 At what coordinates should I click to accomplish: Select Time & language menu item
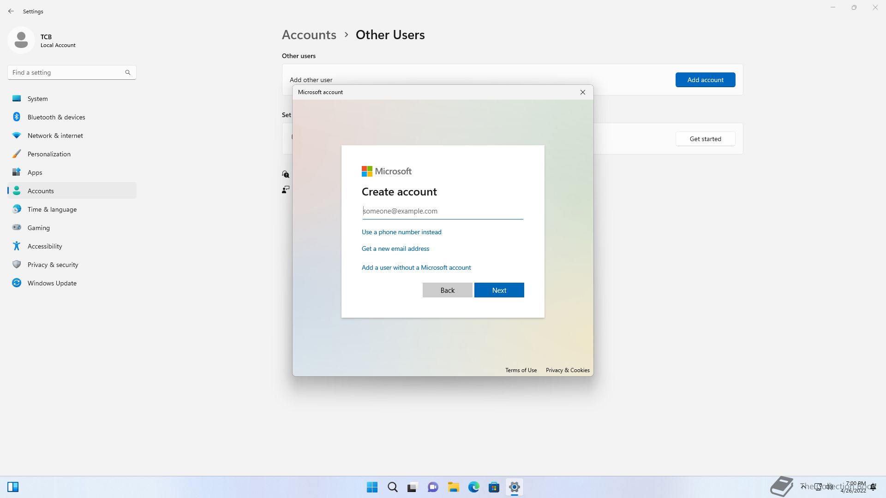[52, 209]
